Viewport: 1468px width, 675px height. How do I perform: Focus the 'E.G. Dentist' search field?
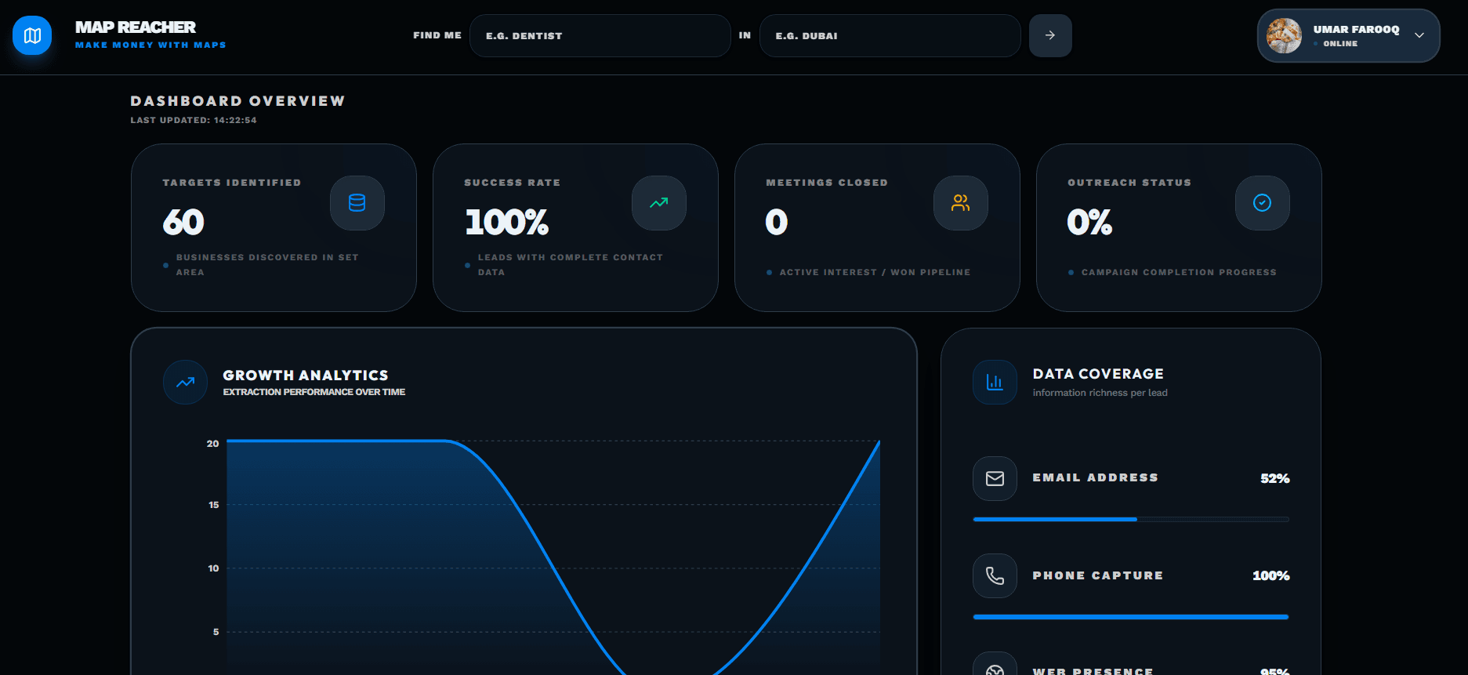[x=600, y=35]
